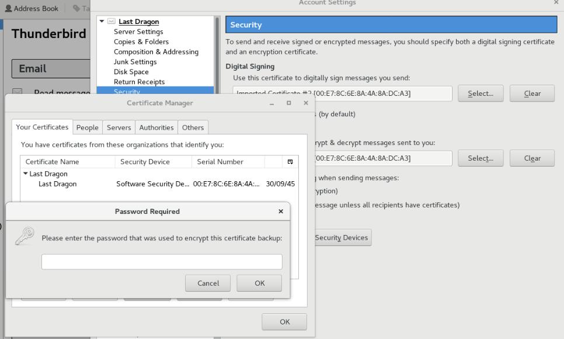Open the column picker icon in certificate list
Screen dimensions: 564x339
[290, 162]
